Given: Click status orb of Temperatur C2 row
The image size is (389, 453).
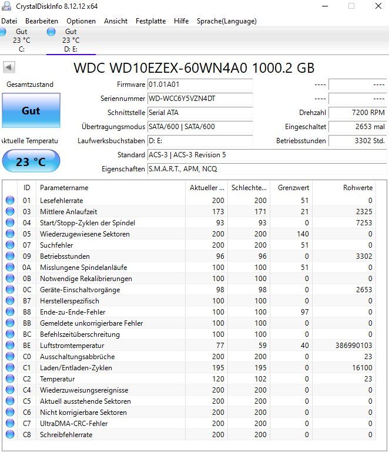Looking at the screenshot, I should pos(10,378).
